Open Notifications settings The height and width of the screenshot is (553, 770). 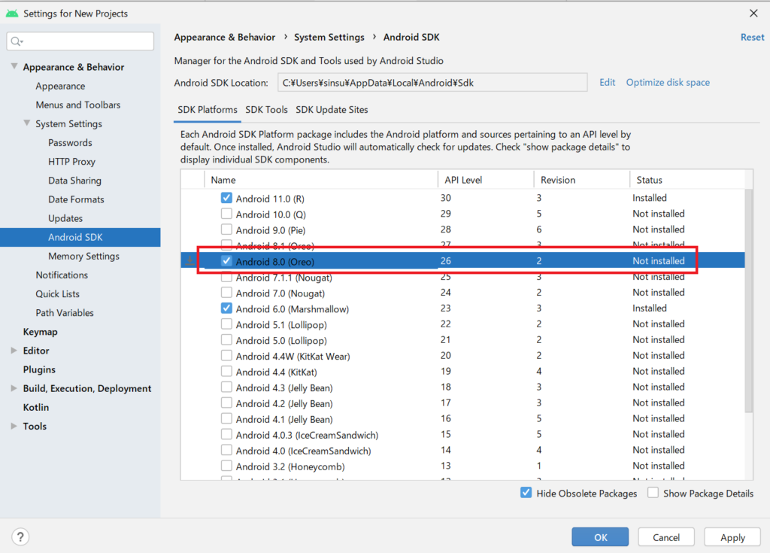pyautogui.click(x=62, y=275)
